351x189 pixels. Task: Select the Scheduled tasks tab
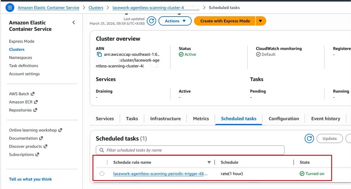click(239, 119)
